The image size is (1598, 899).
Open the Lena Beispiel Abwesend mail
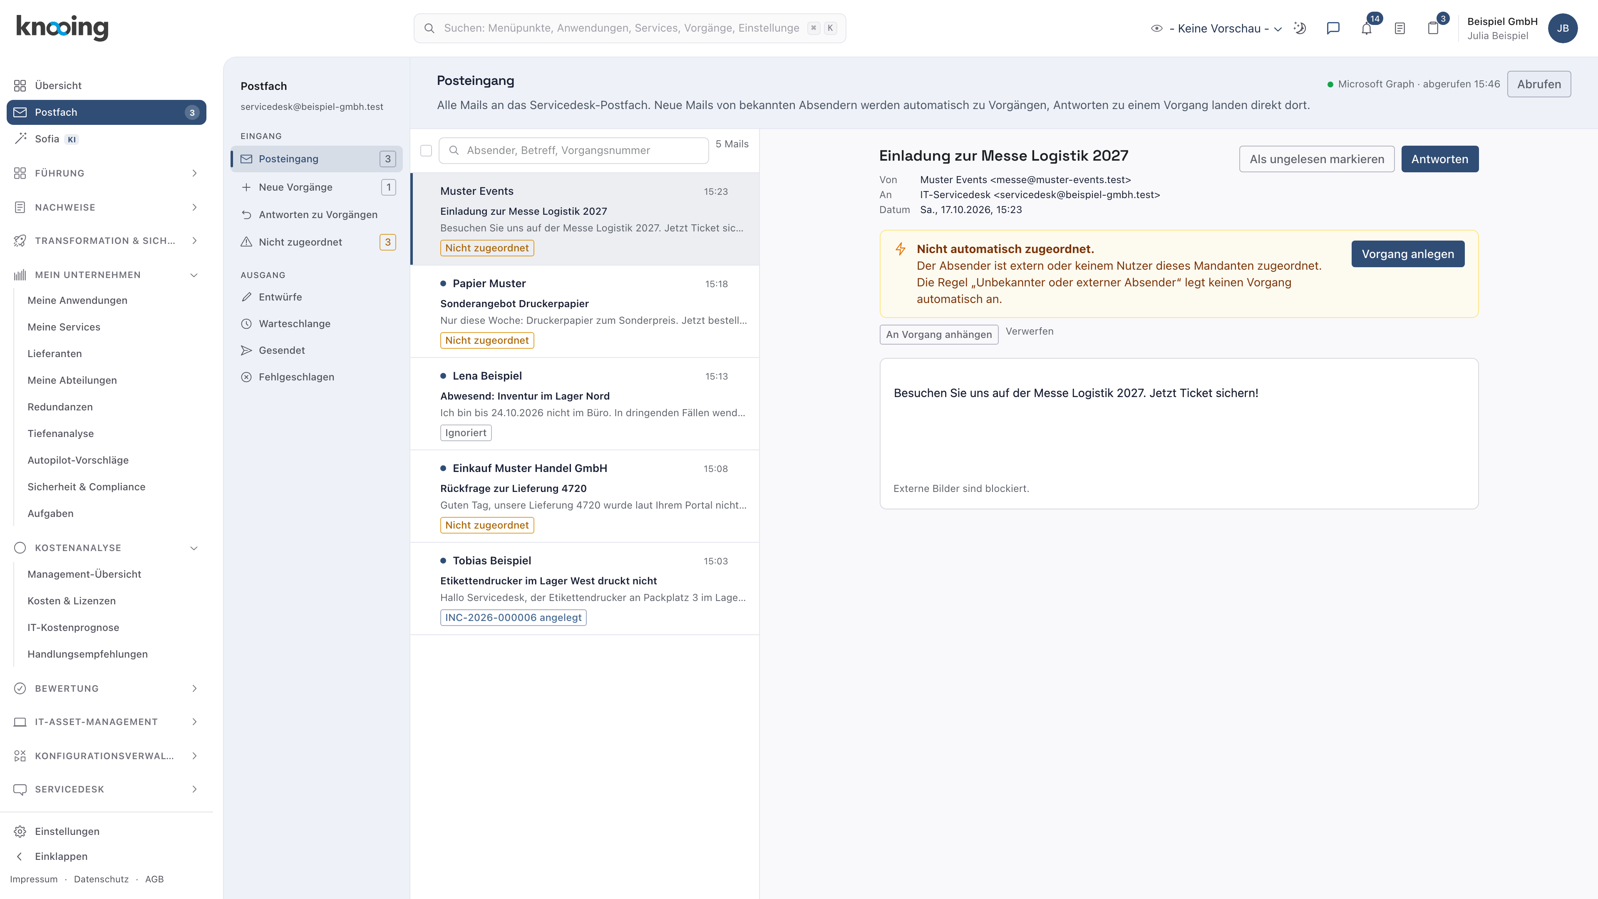click(584, 404)
